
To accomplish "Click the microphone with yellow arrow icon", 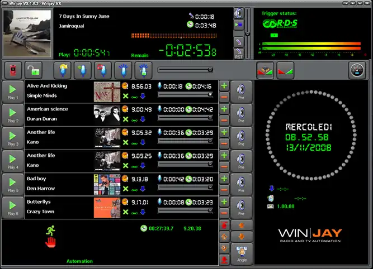I will pyautogui.click(x=63, y=70).
